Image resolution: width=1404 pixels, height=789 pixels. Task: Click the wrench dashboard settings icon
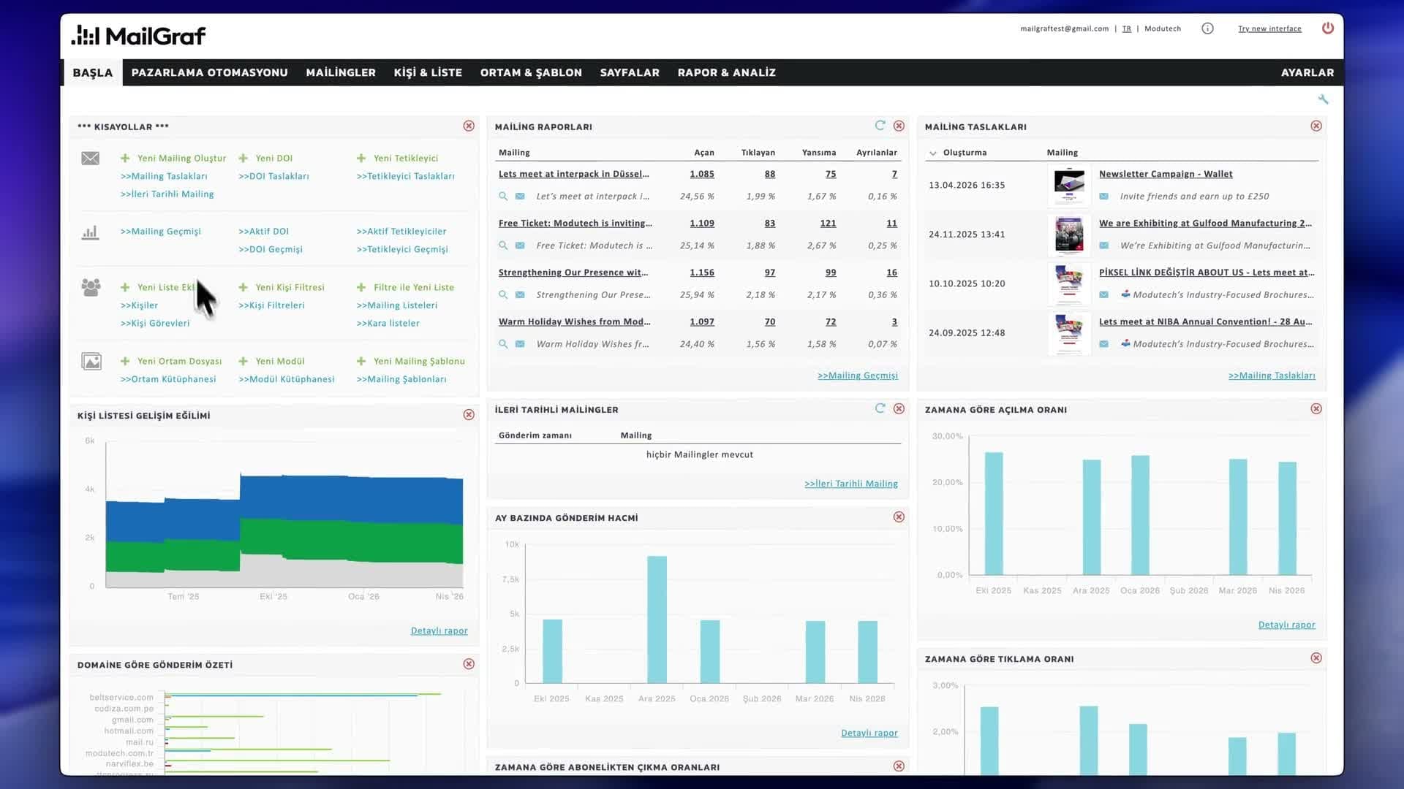[1323, 99]
